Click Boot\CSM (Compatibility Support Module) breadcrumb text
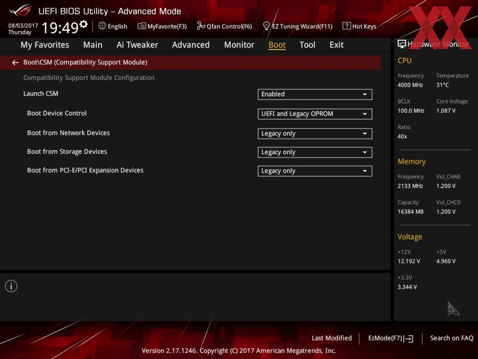Viewport: 478px width, 359px height. [85, 62]
